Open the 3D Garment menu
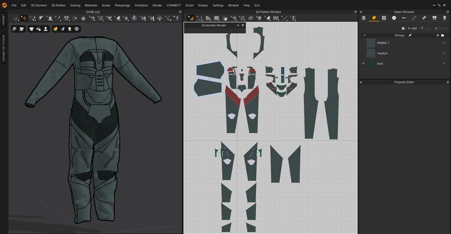The height and width of the screenshot is (234, 451). pos(39,5)
